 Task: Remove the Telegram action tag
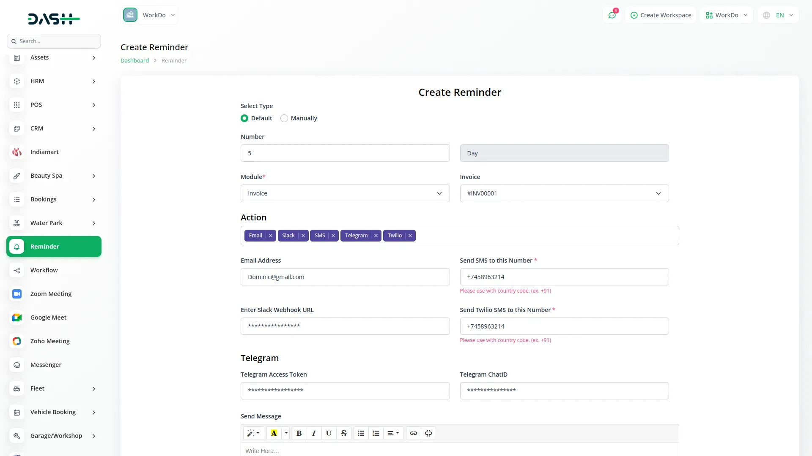coord(376,236)
